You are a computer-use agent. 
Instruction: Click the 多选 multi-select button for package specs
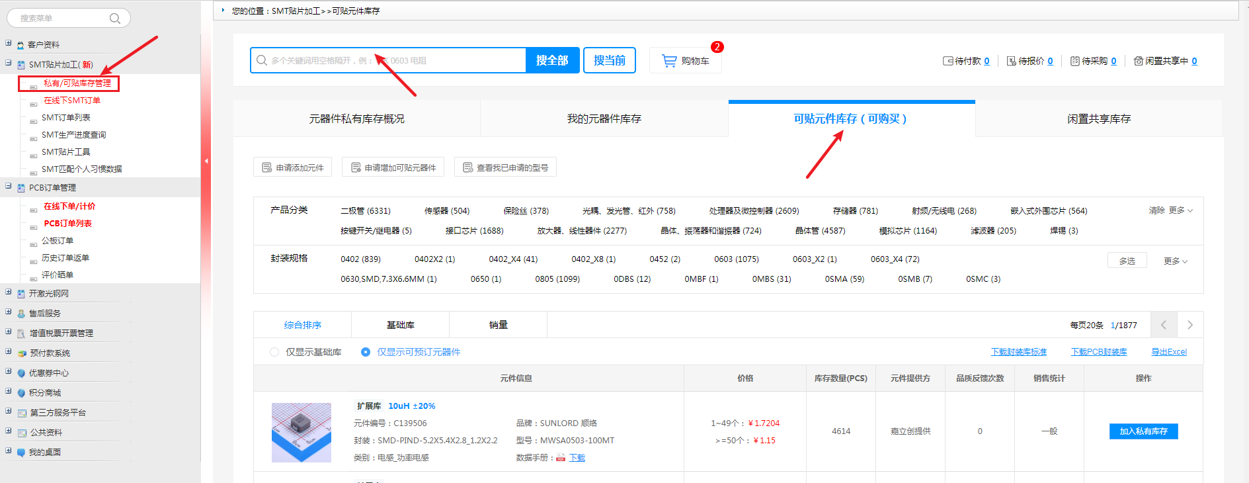pyautogui.click(x=1127, y=261)
